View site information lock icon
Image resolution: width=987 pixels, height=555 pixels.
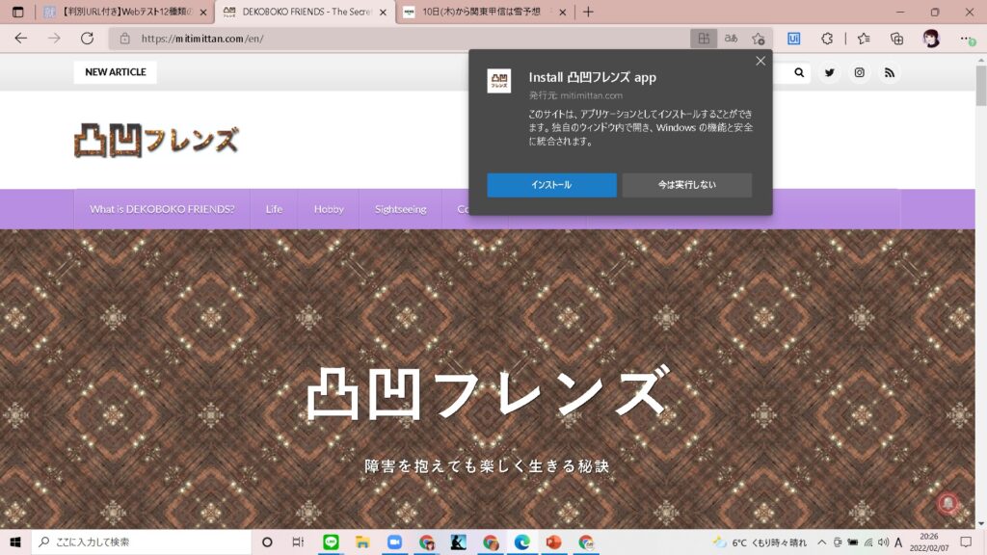coord(124,39)
